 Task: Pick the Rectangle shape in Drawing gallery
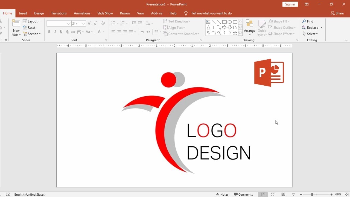pyautogui.click(x=224, y=22)
